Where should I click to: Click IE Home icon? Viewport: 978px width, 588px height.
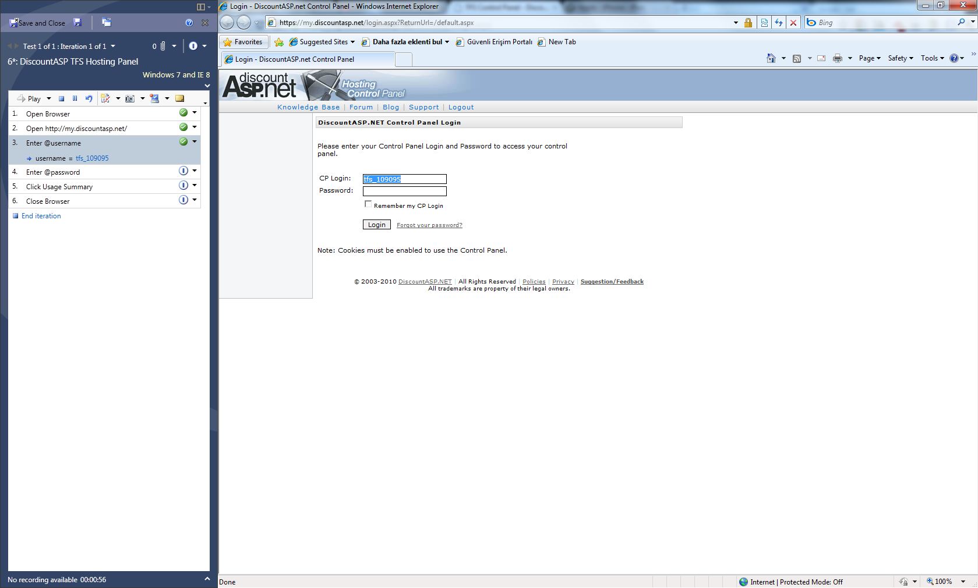point(771,58)
